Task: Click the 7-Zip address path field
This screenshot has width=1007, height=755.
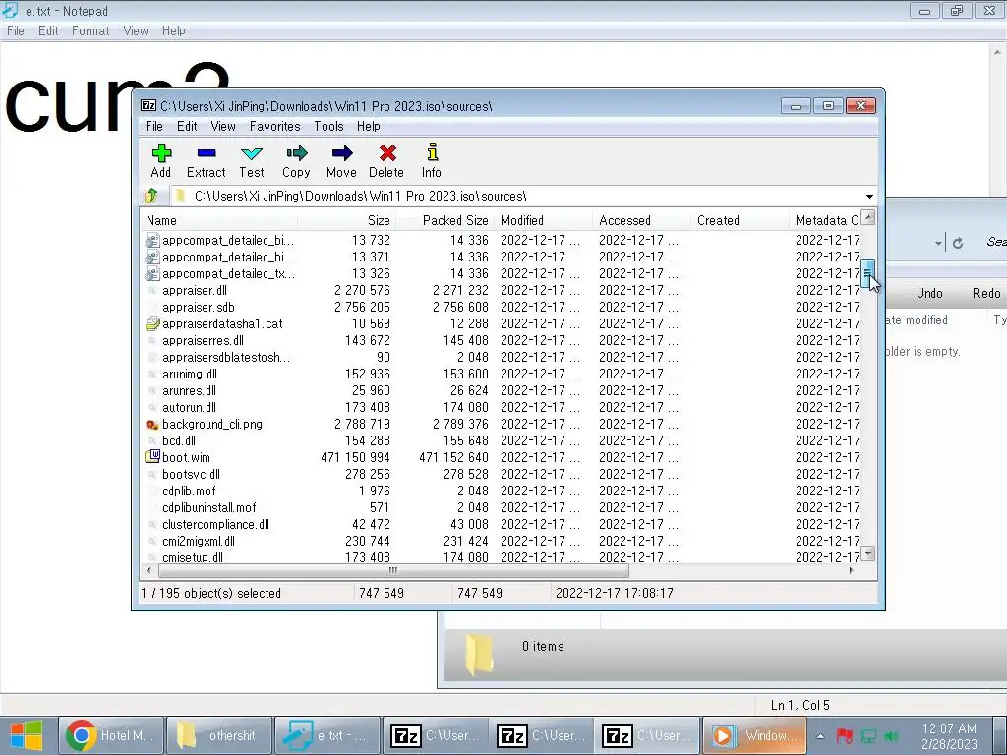Action: coord(517,196)
